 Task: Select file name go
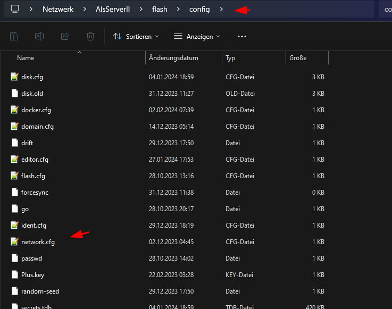(25, 209)
